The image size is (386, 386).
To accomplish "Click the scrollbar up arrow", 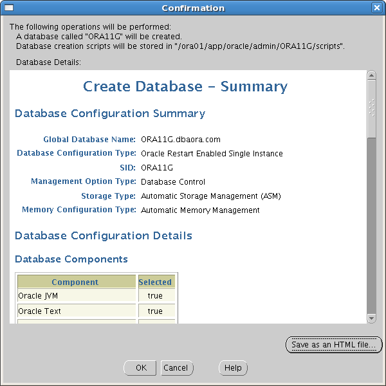I will coord(371,75).
